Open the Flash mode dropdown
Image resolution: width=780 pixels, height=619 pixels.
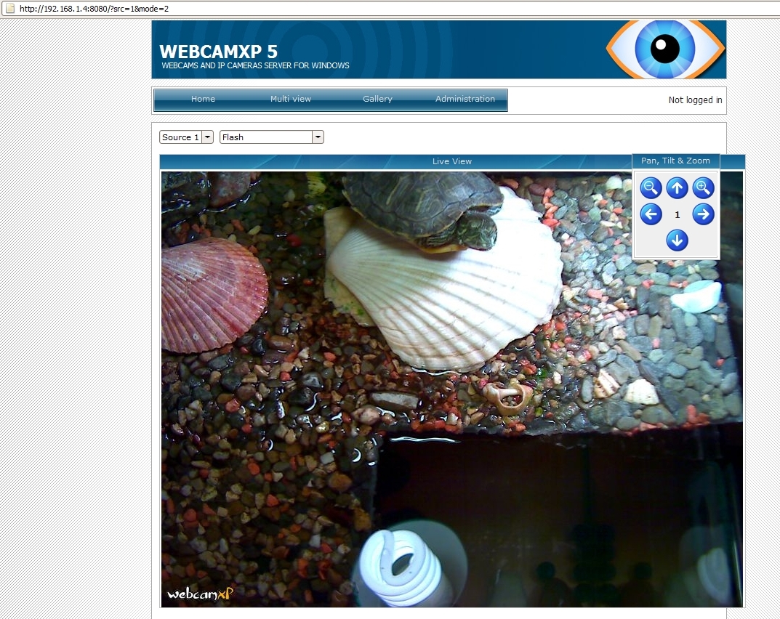[272, 137]
